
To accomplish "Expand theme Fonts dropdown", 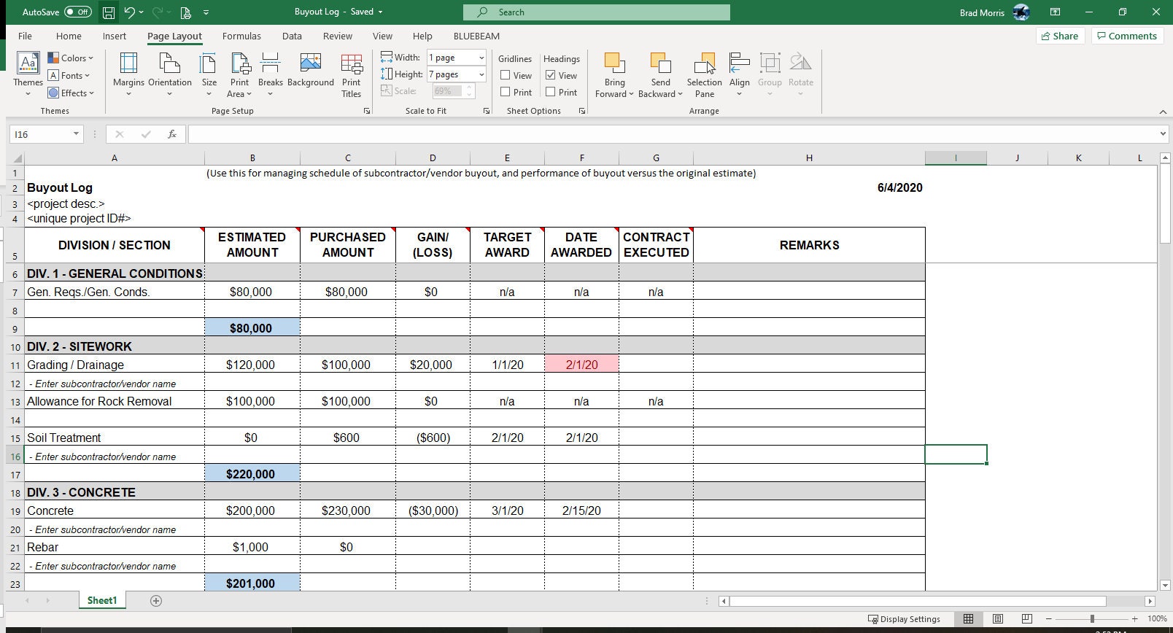I will pos(69,76).
